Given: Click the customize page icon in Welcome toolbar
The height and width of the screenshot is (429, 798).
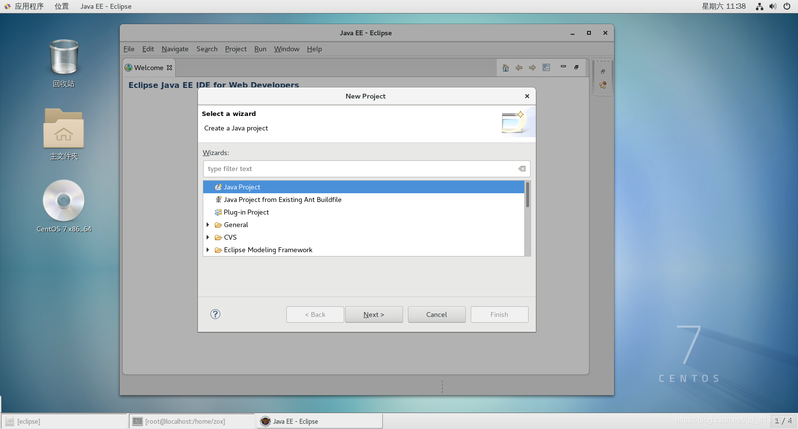Looking at the screenshot, I should coord(546,68).
